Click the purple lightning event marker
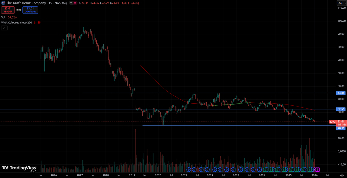The image size is (347, 178). pyautogui.click(x=314, y=169)
